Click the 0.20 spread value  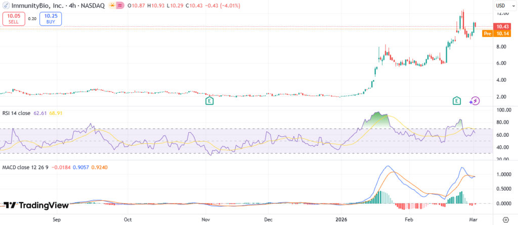point(31,19)
